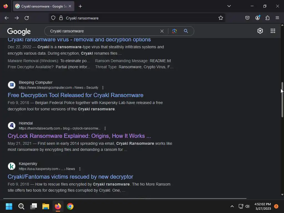
Task: Bookmark this page with star
Action: click(220, 18)
